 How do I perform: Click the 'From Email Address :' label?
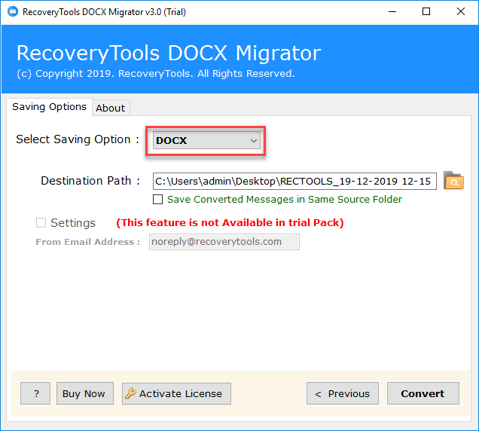88,242
